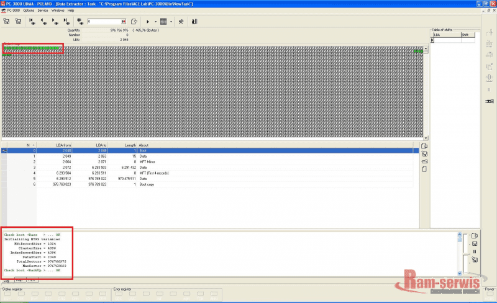497x303 pixels.
Task: Click the go-to-first-sector navigation icon
Action: pyautogui.click(x=32, y=21)
